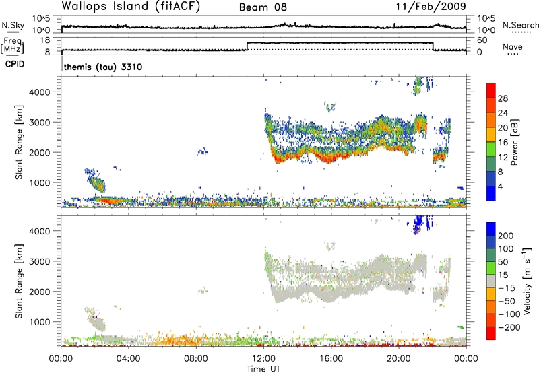This screenshot has width=539, height=373.
Task: Click the 'CPID' label
Action: [x=15, y=64]
